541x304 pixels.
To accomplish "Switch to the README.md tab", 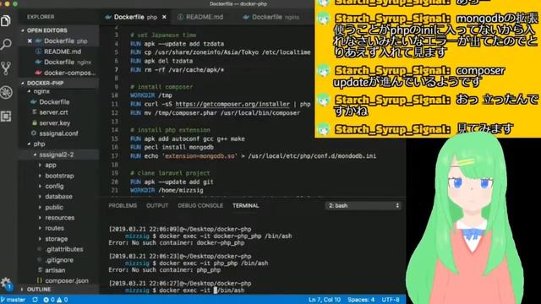I will 200,17.
